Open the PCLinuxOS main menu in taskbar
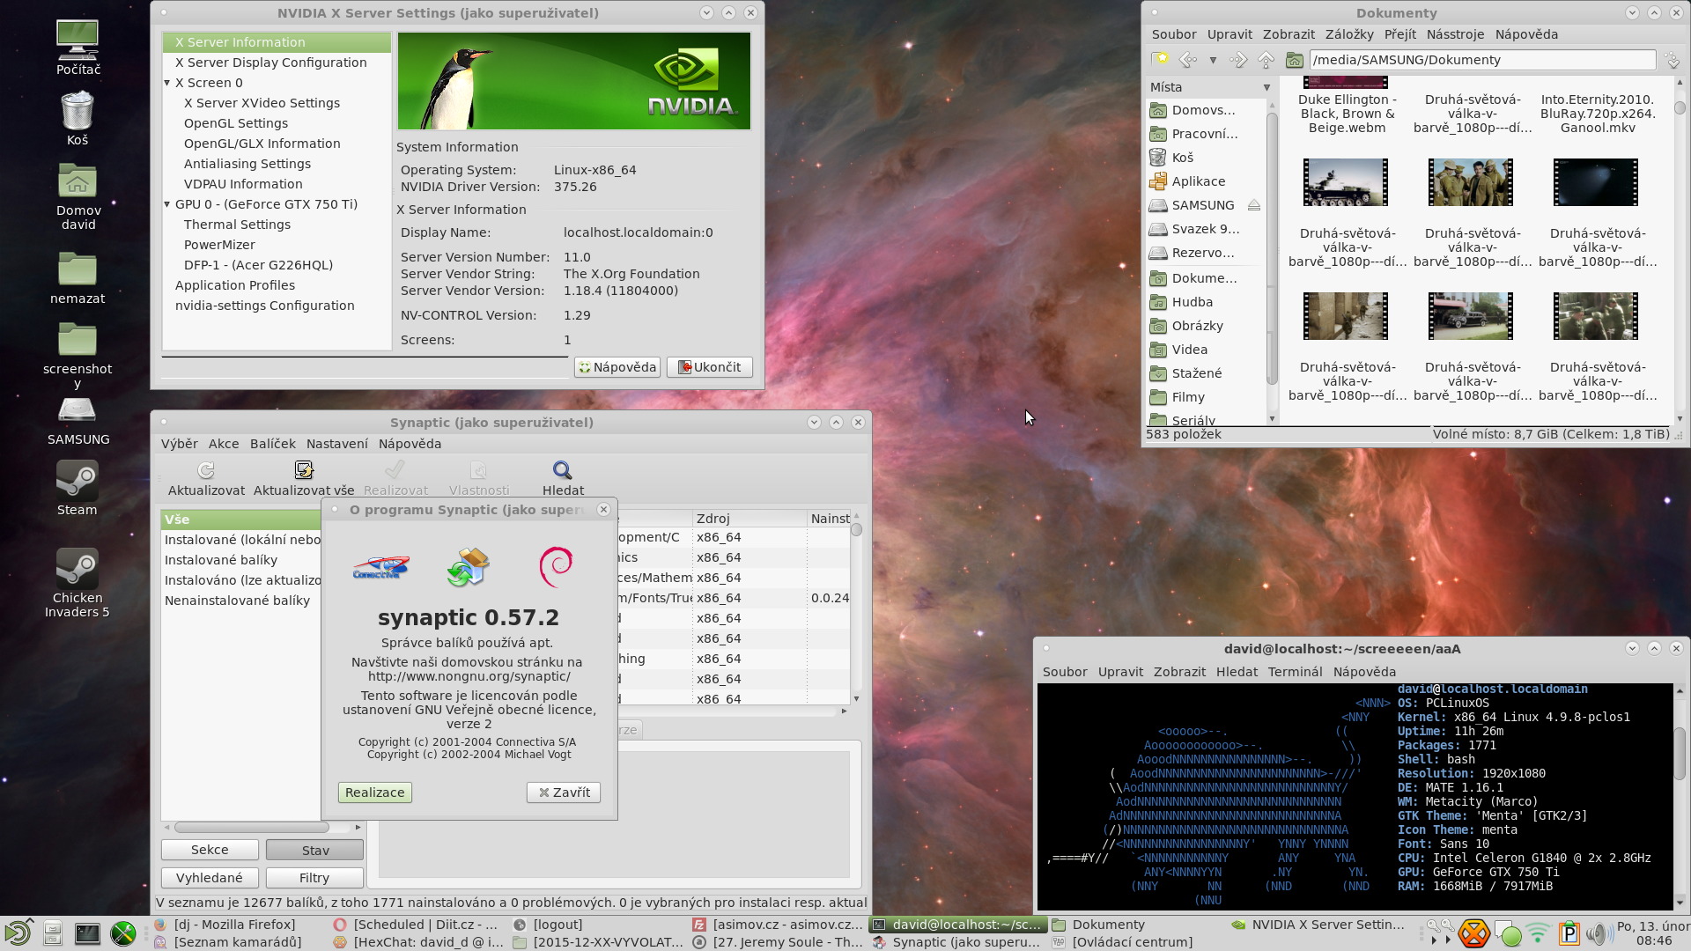Viewport: 1691px width, 951px height. [x=18, y=933]
